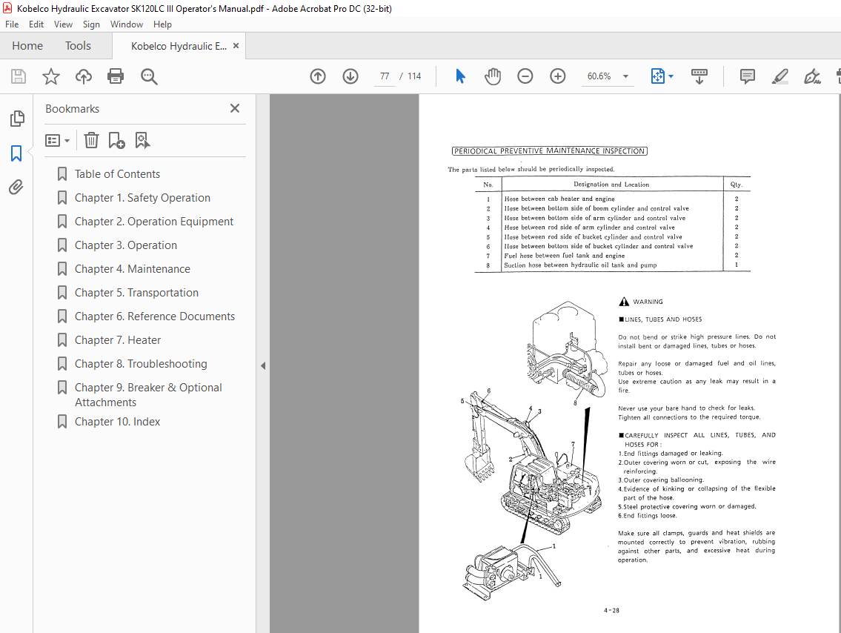Viewport: 841px width, 633px height.
Task: Collapse the navigation pane arrow
Action: click(x=263, y=366)
